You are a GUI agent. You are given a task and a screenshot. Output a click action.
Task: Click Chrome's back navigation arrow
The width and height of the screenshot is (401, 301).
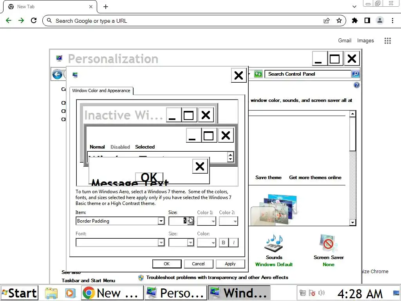(9, 21)
